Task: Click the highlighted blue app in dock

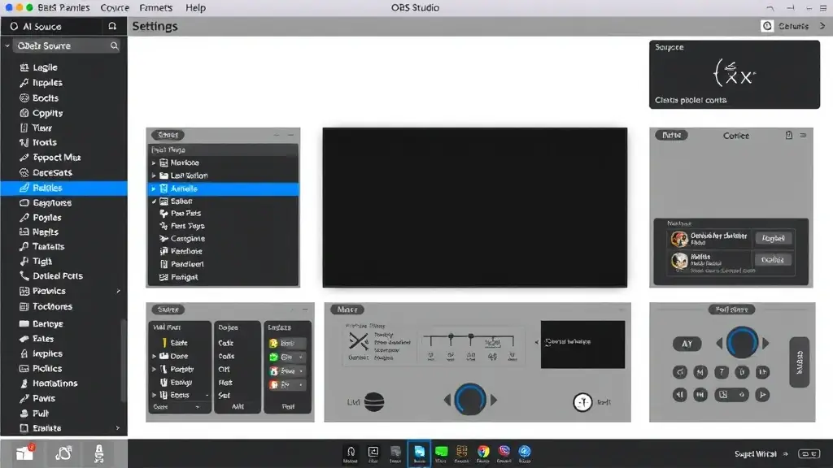Action: coord(419,453)
